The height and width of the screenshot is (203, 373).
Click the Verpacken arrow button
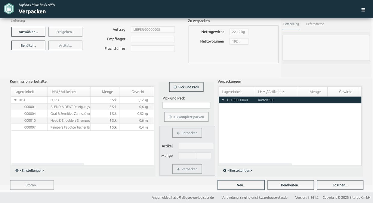click(187, 169)
